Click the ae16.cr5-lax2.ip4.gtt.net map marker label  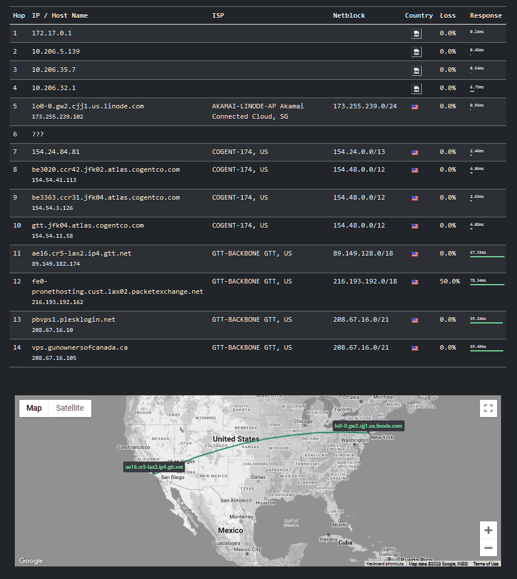point(154,467)
